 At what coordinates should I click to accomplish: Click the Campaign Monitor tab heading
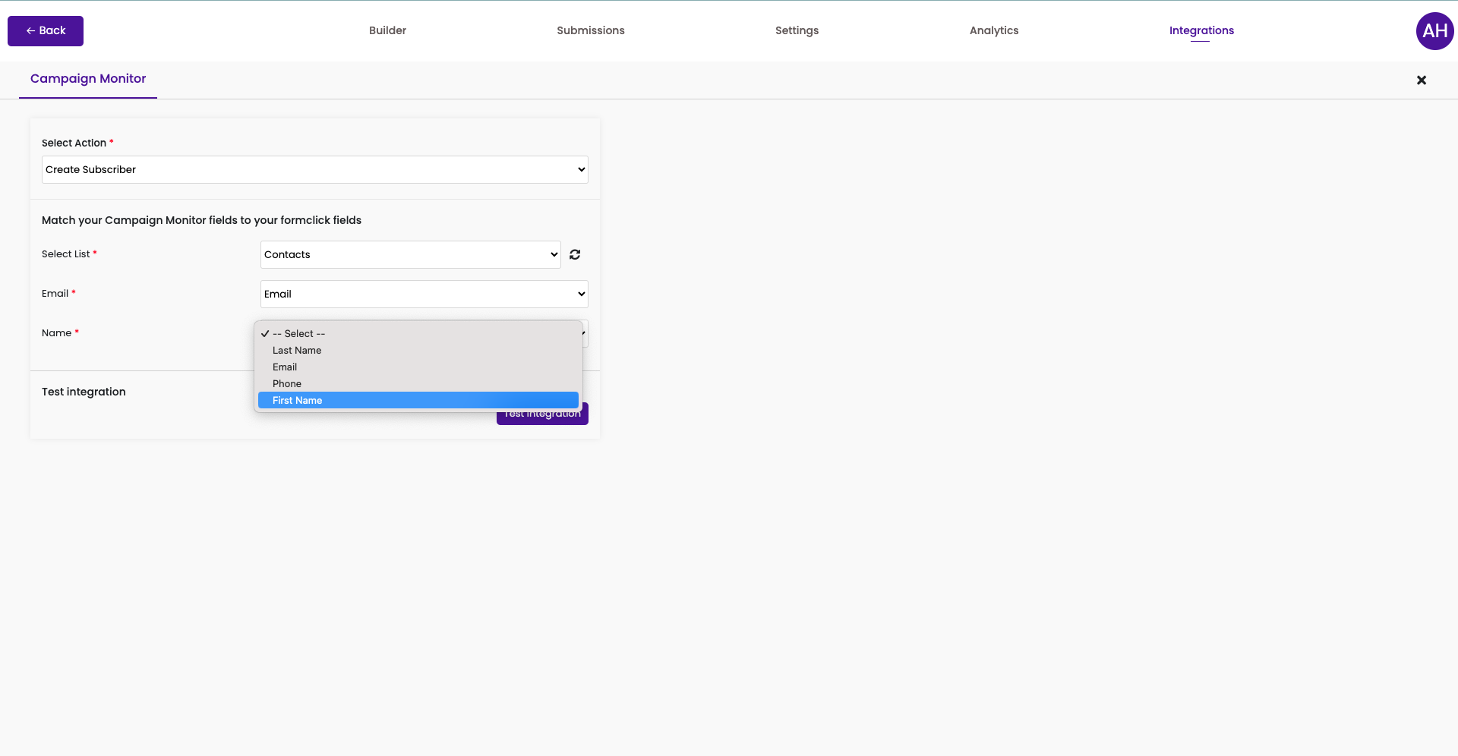(88, 79)
